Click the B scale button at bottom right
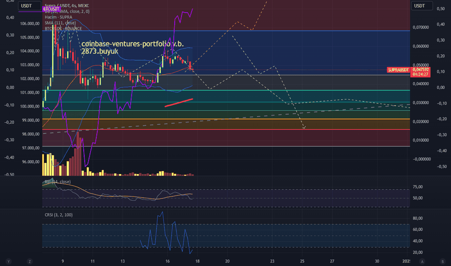Screen dimensions: 451x266 [x=442, y=261]
